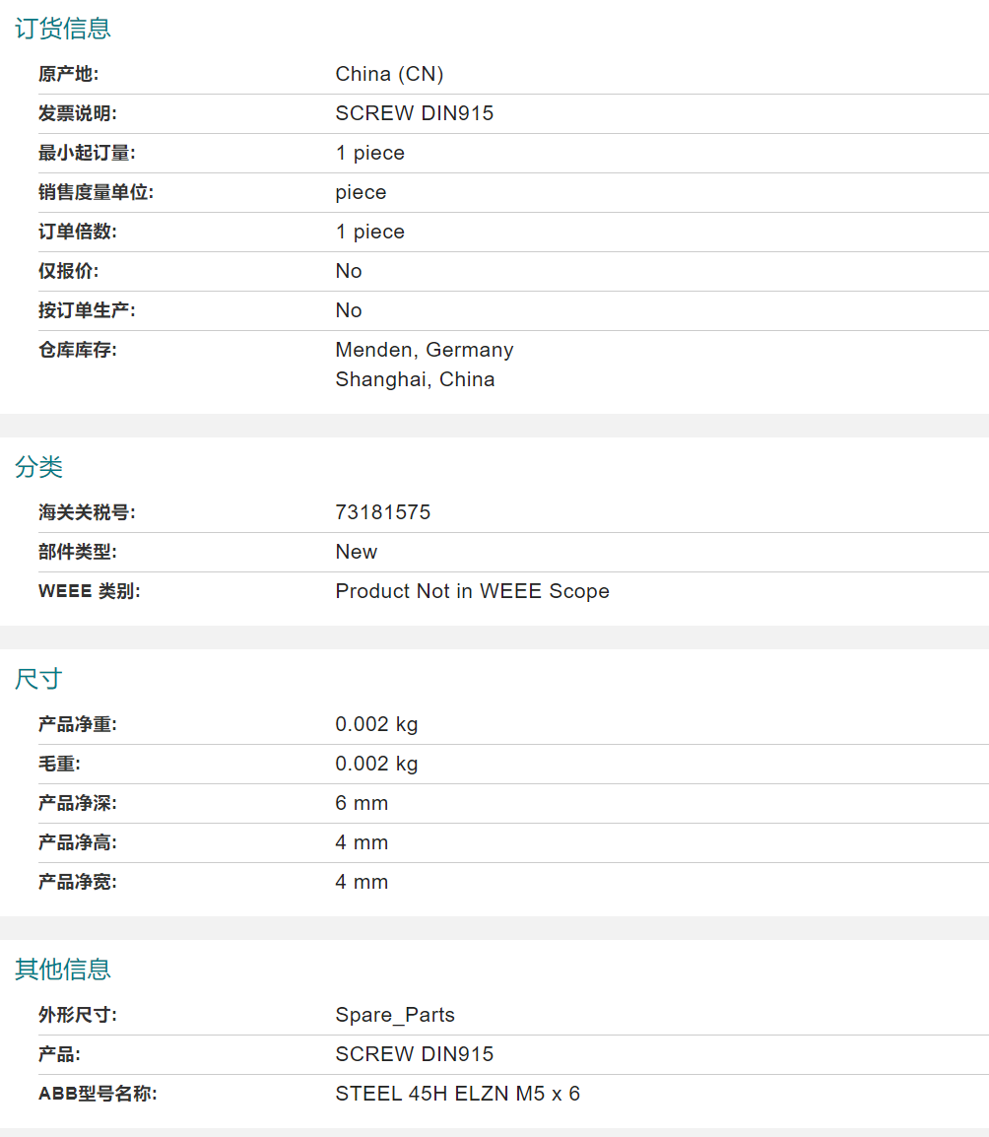Select the Spare_Parts value
The width and height of the screenshot is (989, 1137).
(x=394, y=1015)
